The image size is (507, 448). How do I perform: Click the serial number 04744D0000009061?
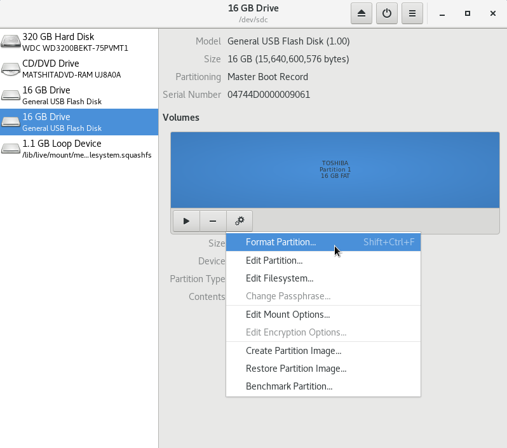[x=269, y=95]
